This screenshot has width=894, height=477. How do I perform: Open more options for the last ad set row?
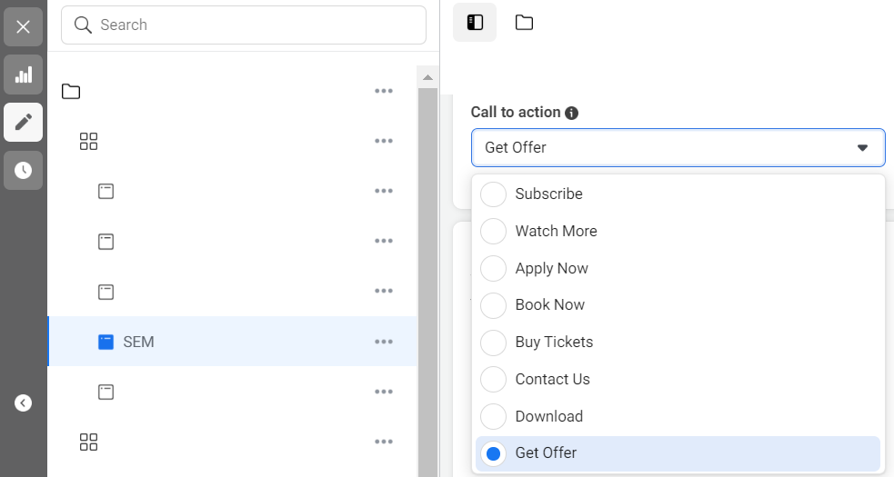tap(384, 442)
